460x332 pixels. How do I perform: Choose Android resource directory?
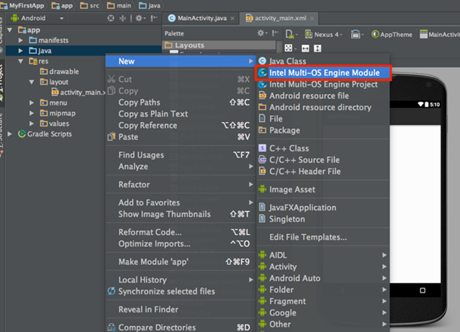click(x=323, y=107)
